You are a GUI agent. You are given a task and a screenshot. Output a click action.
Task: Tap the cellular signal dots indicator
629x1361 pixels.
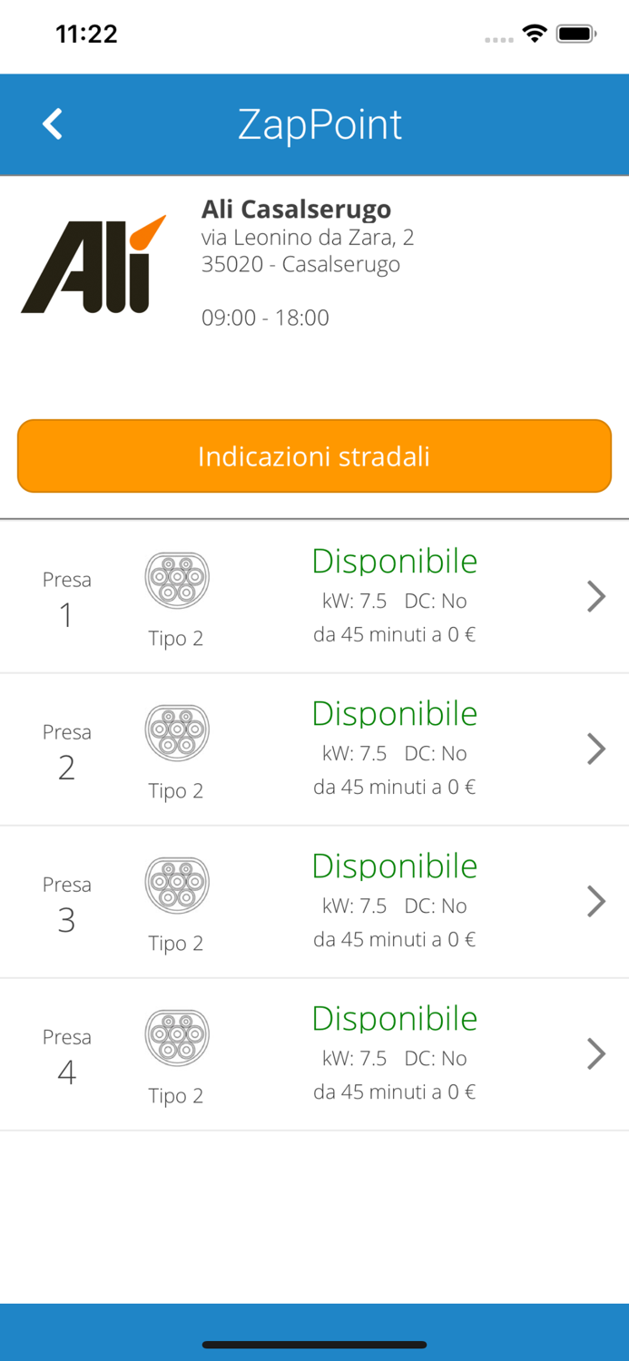pos(499,40)
